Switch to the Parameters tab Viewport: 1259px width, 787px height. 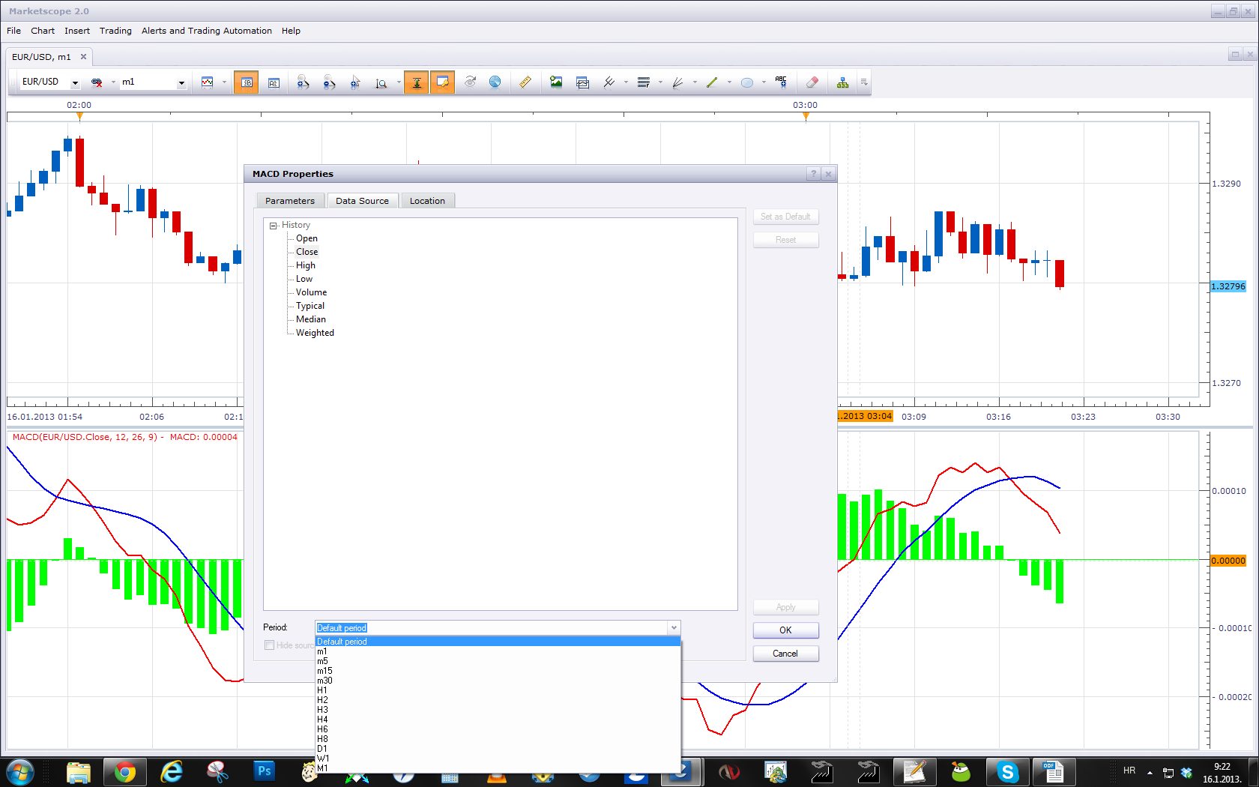click(x=290, y=201)
